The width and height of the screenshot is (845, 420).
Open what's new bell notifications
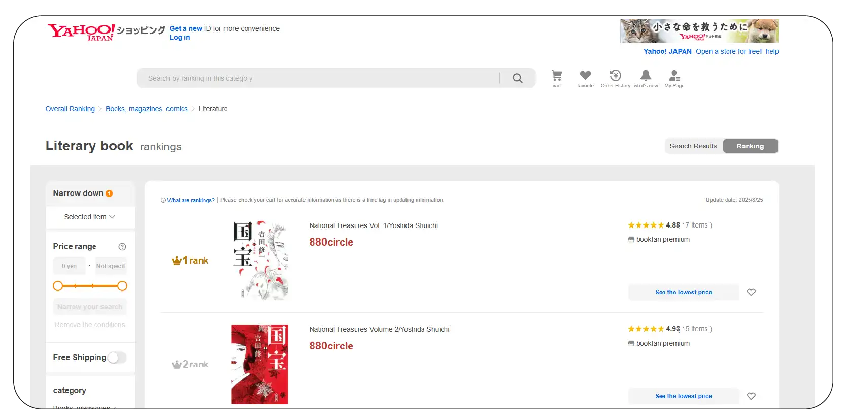tap(646, 78)
